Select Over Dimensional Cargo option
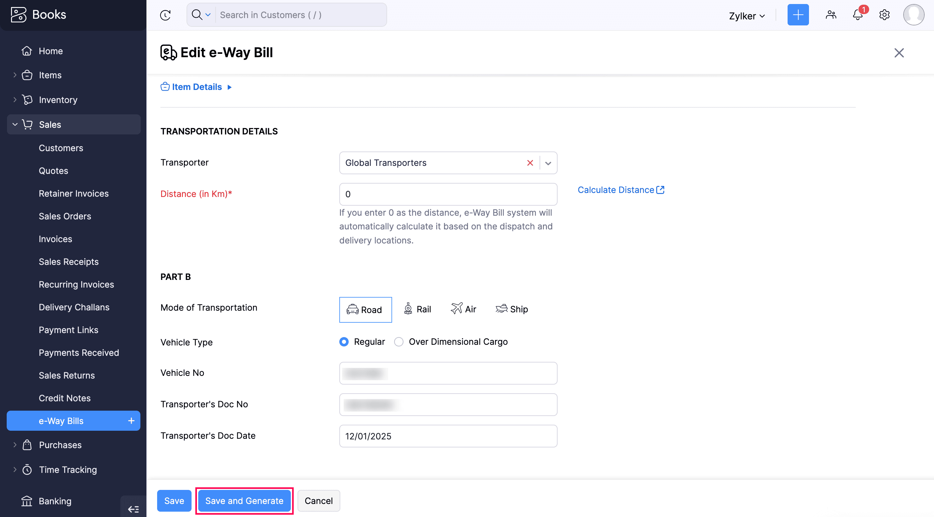The height and width of the screenshot is (517, 934). click(x=399, y=342)
